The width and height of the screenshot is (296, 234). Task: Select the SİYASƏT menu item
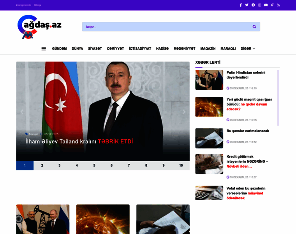pyautogui.click(x=95, y=49)
